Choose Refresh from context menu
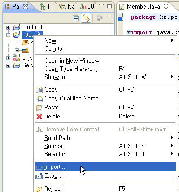 point(105,188)
